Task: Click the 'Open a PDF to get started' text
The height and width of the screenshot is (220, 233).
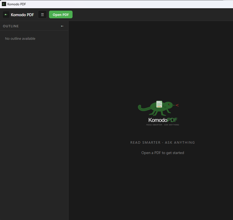Action: pos(163,153)
